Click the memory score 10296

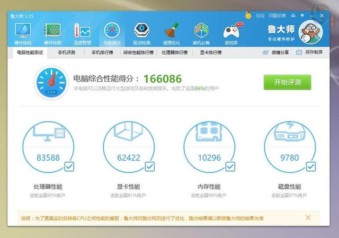pyautogui.click(x=209, y=158)
